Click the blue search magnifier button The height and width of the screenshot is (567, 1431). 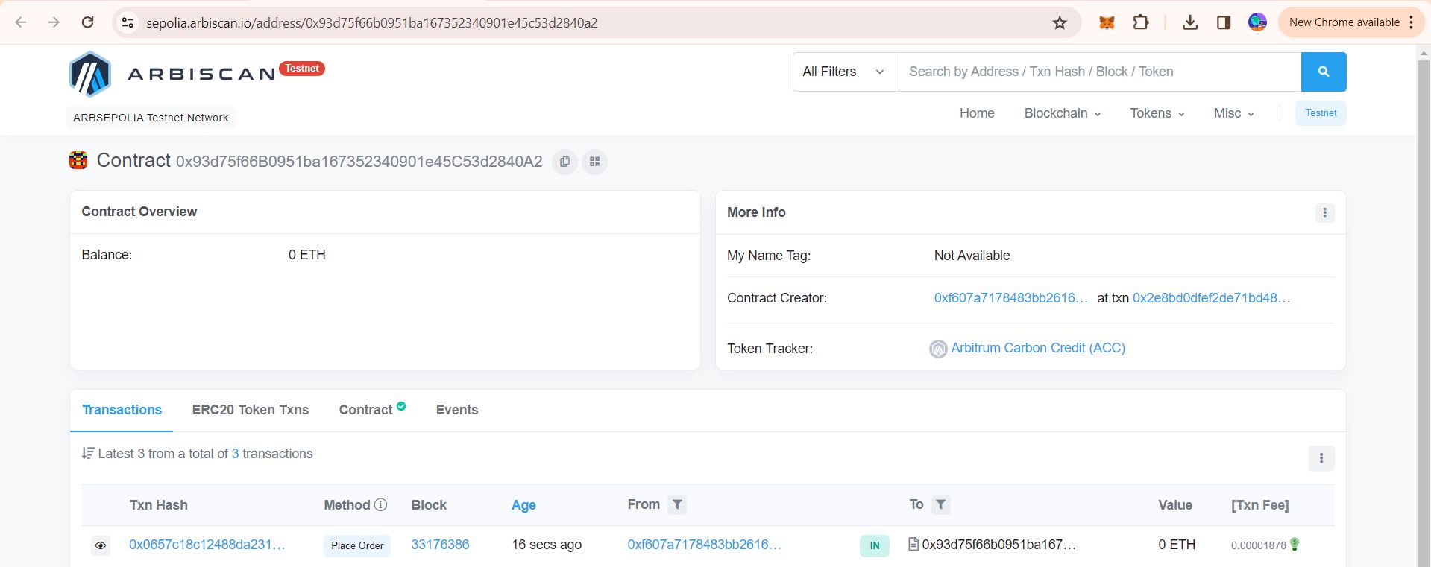click(x=1324, y=72)
